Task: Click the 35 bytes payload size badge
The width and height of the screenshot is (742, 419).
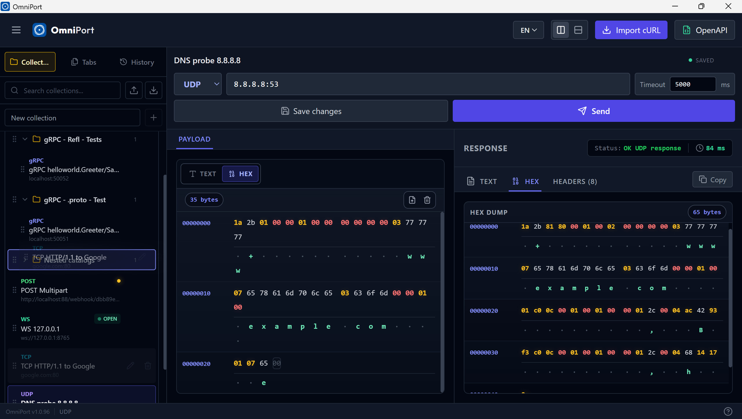Action: (204, 200)
